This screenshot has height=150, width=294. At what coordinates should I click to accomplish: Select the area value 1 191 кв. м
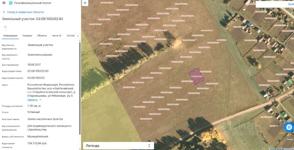[34, 106]
